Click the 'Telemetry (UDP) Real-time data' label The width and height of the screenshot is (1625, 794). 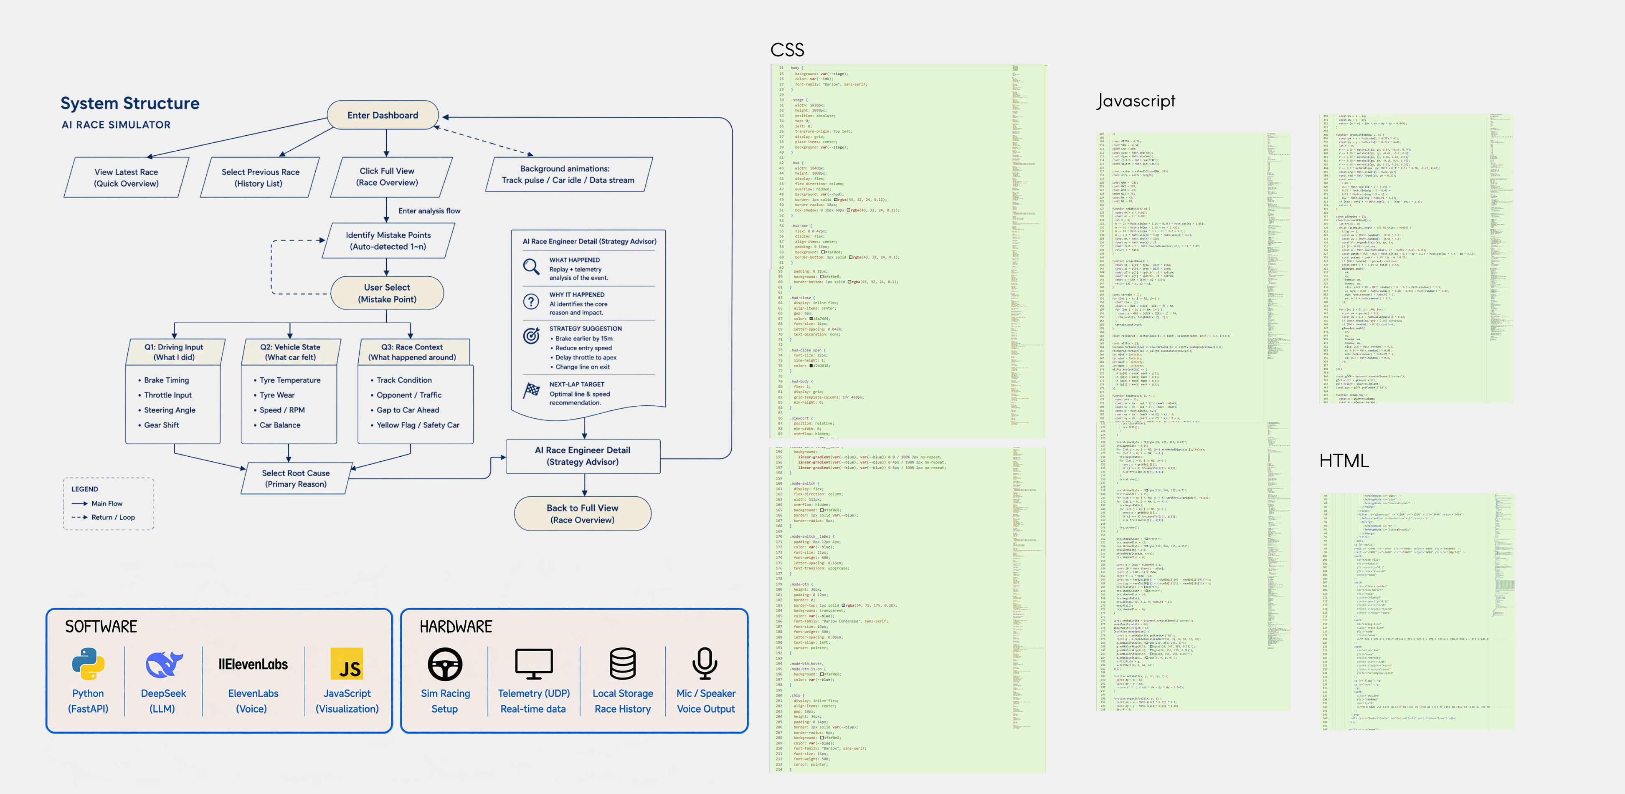coord(534,701)
